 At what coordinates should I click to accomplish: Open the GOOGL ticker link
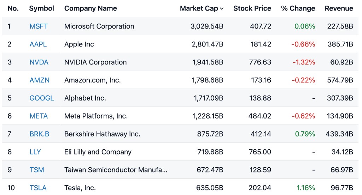[42, 98]
